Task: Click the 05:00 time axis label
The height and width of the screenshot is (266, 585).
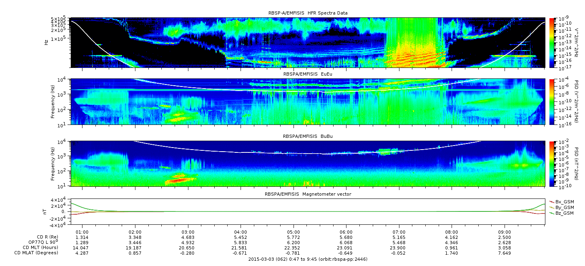Action: pos(294,232)
